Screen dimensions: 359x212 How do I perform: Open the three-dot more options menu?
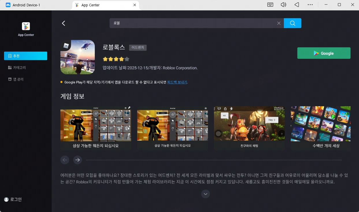click(310, 5)
